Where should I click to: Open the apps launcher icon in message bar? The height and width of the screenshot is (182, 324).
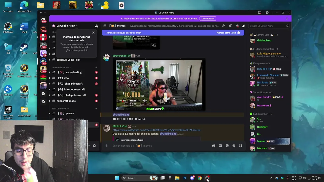click(241, 146)
